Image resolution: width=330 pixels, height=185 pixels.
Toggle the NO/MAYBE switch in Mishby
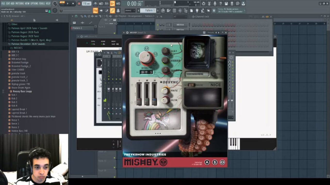[x=192, y=85]
